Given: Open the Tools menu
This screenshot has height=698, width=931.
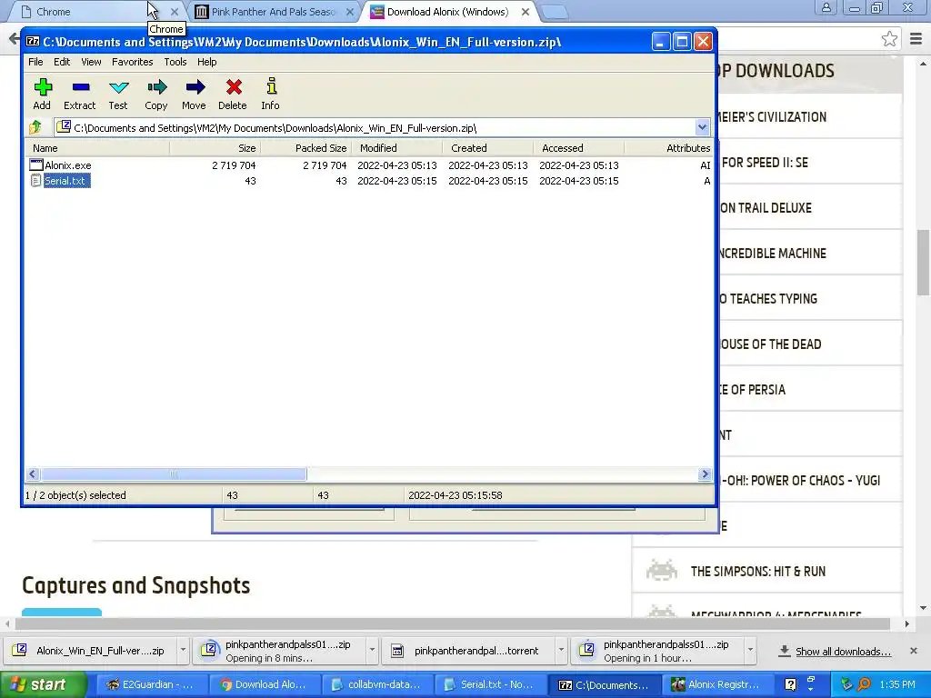Looking at the screenshot, I should pos(175,62).
